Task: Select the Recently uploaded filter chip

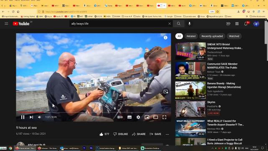Action: pyautogui.click(x=212, y=36)
